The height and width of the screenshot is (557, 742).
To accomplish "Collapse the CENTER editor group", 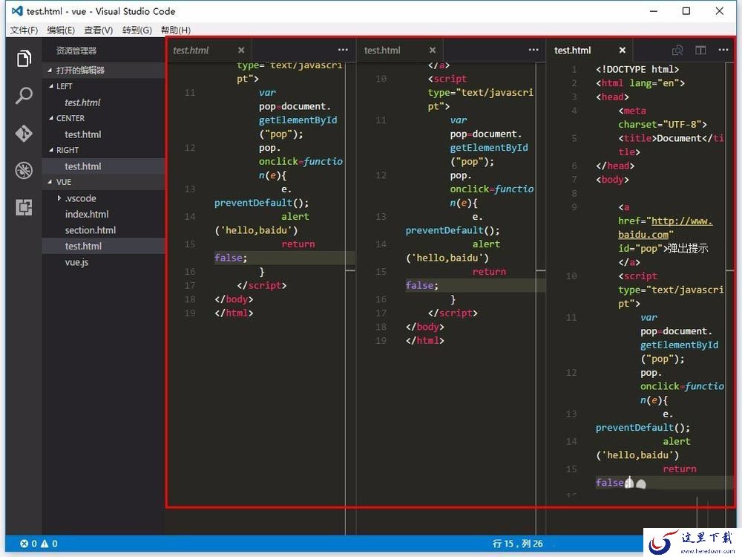I will coord(51,118).
